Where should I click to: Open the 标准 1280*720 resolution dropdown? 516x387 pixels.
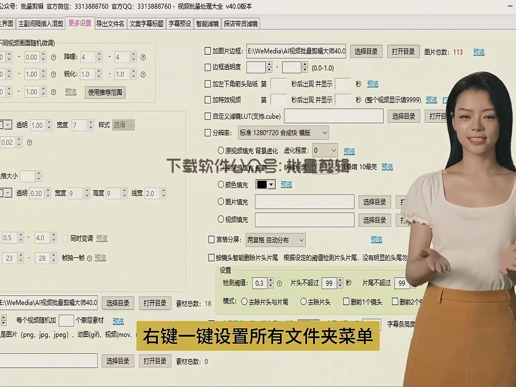[x=283, y=132]
